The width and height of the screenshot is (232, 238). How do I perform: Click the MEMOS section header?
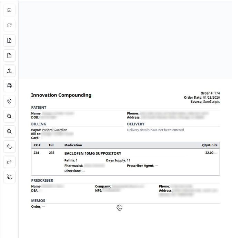pos(38,201)
